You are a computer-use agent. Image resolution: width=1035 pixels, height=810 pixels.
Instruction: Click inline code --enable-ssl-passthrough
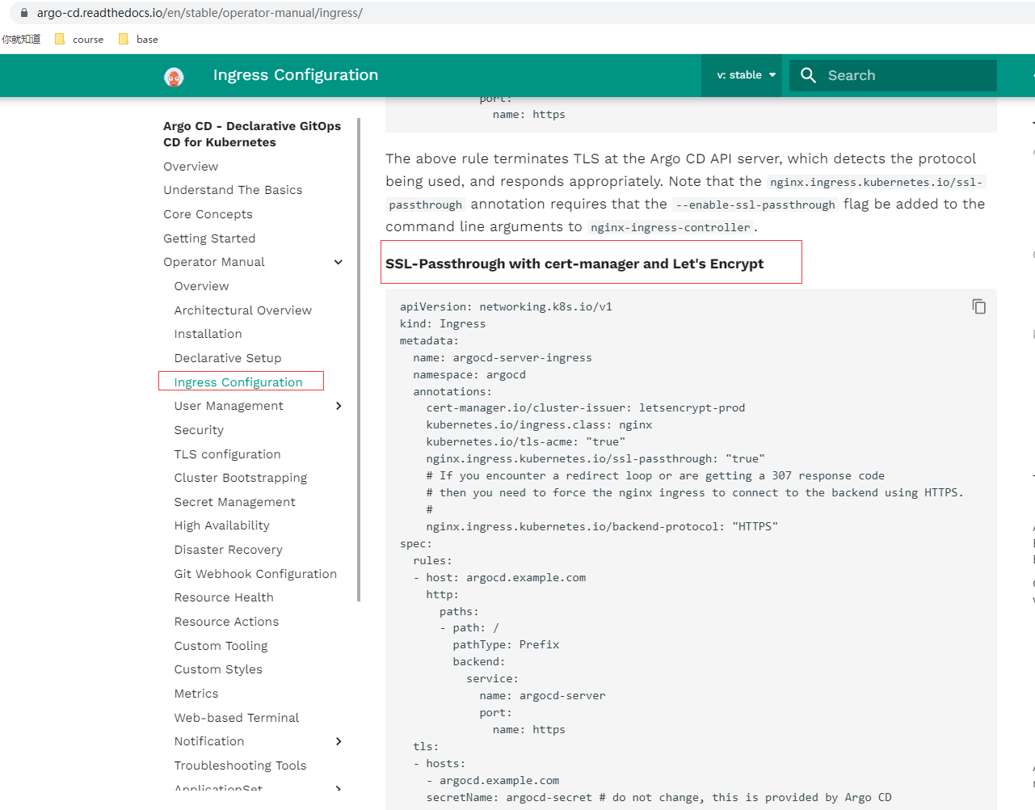pyautogui.click(x=755, y=205)
